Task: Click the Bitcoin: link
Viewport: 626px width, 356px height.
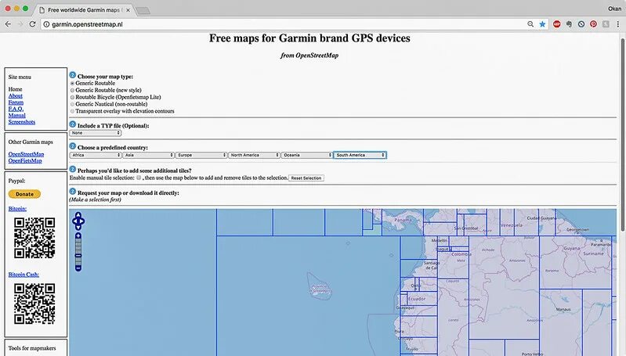Action: (x=17, y=209)
